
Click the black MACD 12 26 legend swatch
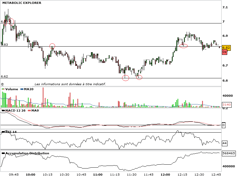3,110
